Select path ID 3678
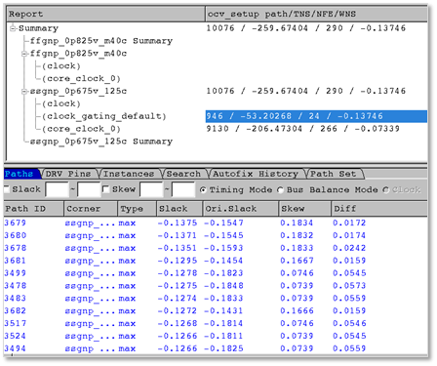This screenshot has height=366, width=437. (15, 248)
